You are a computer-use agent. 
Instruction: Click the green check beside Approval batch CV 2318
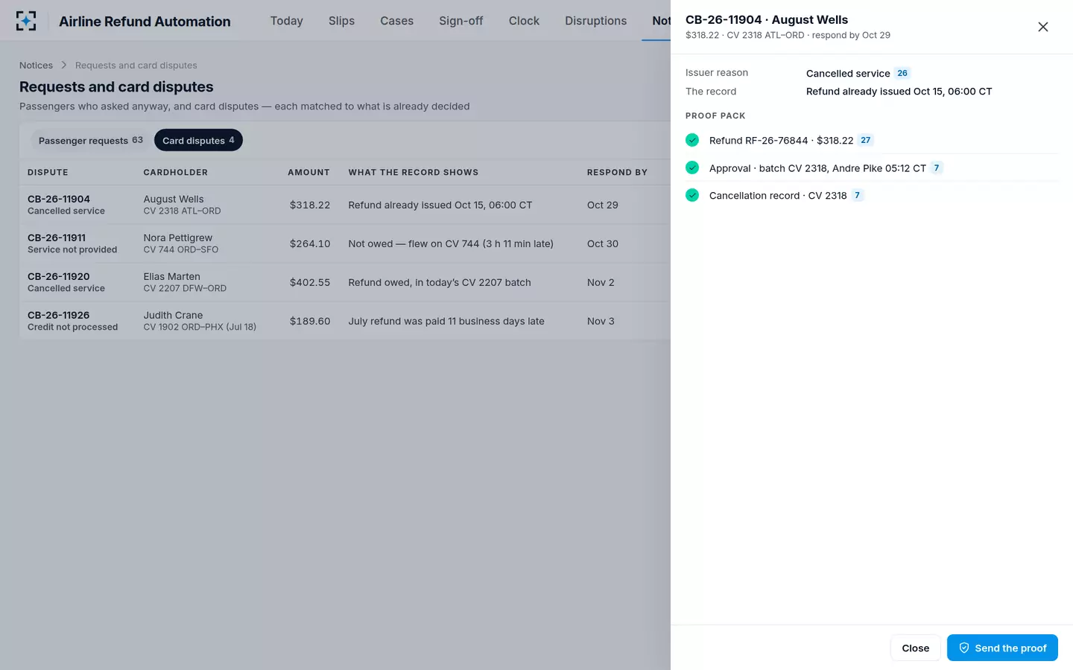click(692, 167)
